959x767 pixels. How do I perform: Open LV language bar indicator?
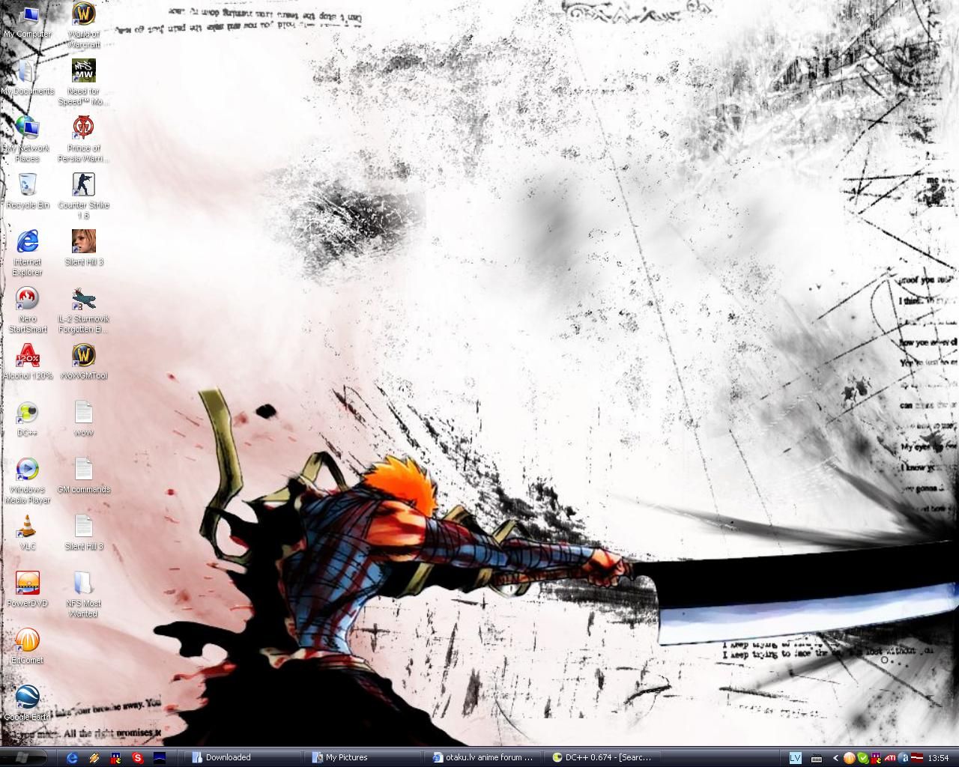(796, 758)
